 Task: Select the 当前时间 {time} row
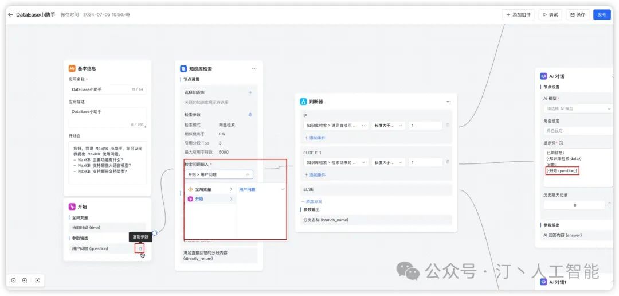pyautogui.click(x=107, y=228)
